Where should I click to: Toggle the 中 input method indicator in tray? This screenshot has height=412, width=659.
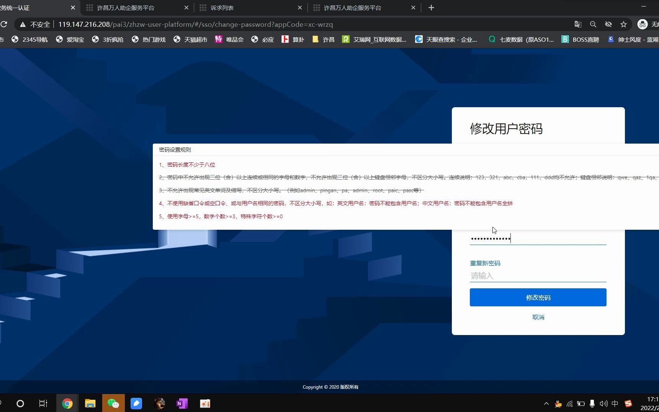[x=615, y=403]
